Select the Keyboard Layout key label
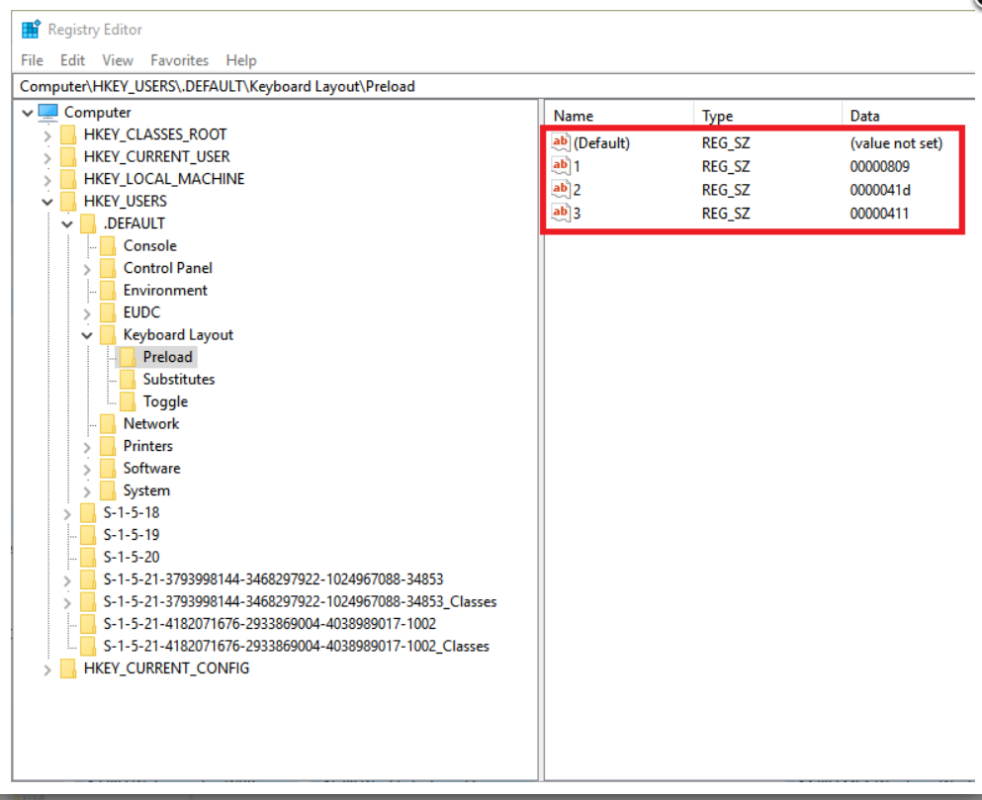 (x=178, y=335)
